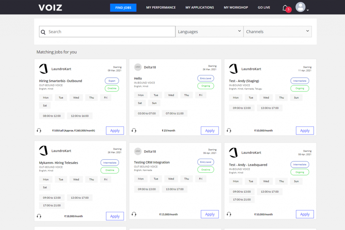Switch to My Workshop

point(236,7)
